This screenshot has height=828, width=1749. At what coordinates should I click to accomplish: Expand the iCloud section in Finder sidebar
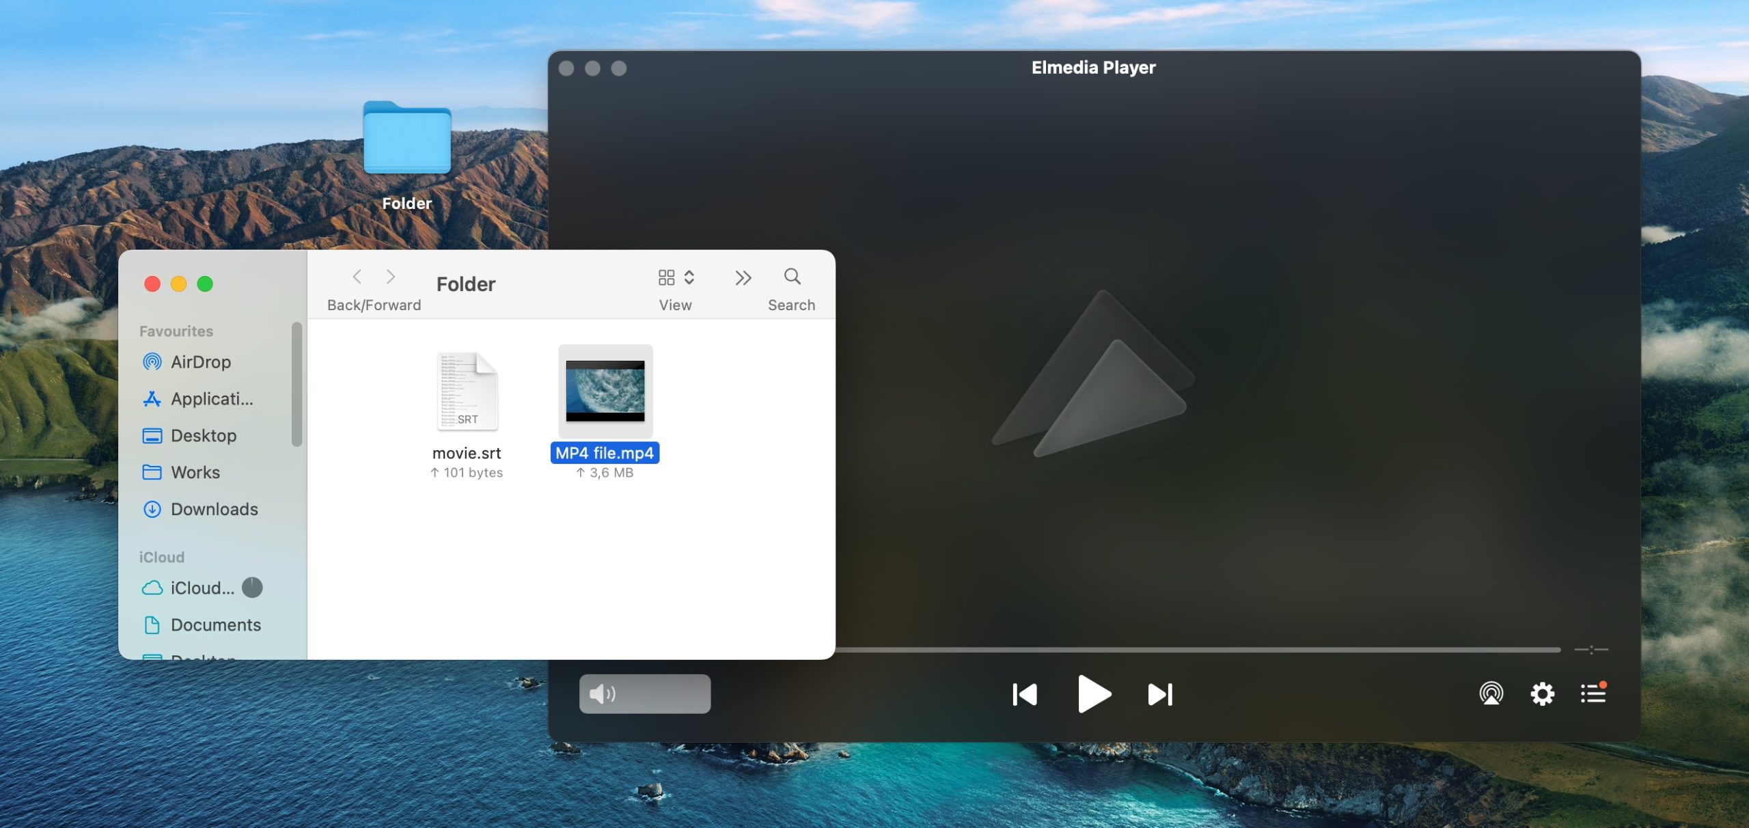click(162, 557)
